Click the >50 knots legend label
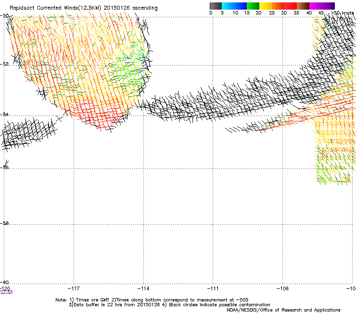Screen dimensions: 356x313 [x=343, y=13]
